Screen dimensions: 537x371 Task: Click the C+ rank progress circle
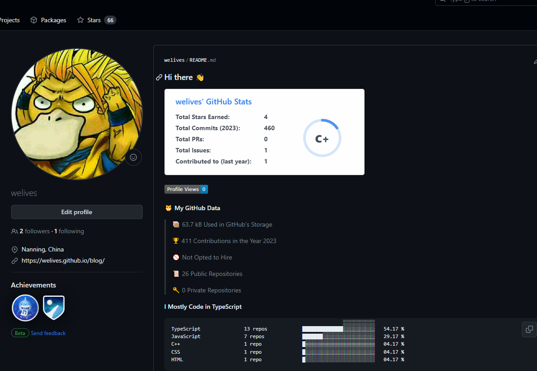pyautogui.click(x=322, y=138)
